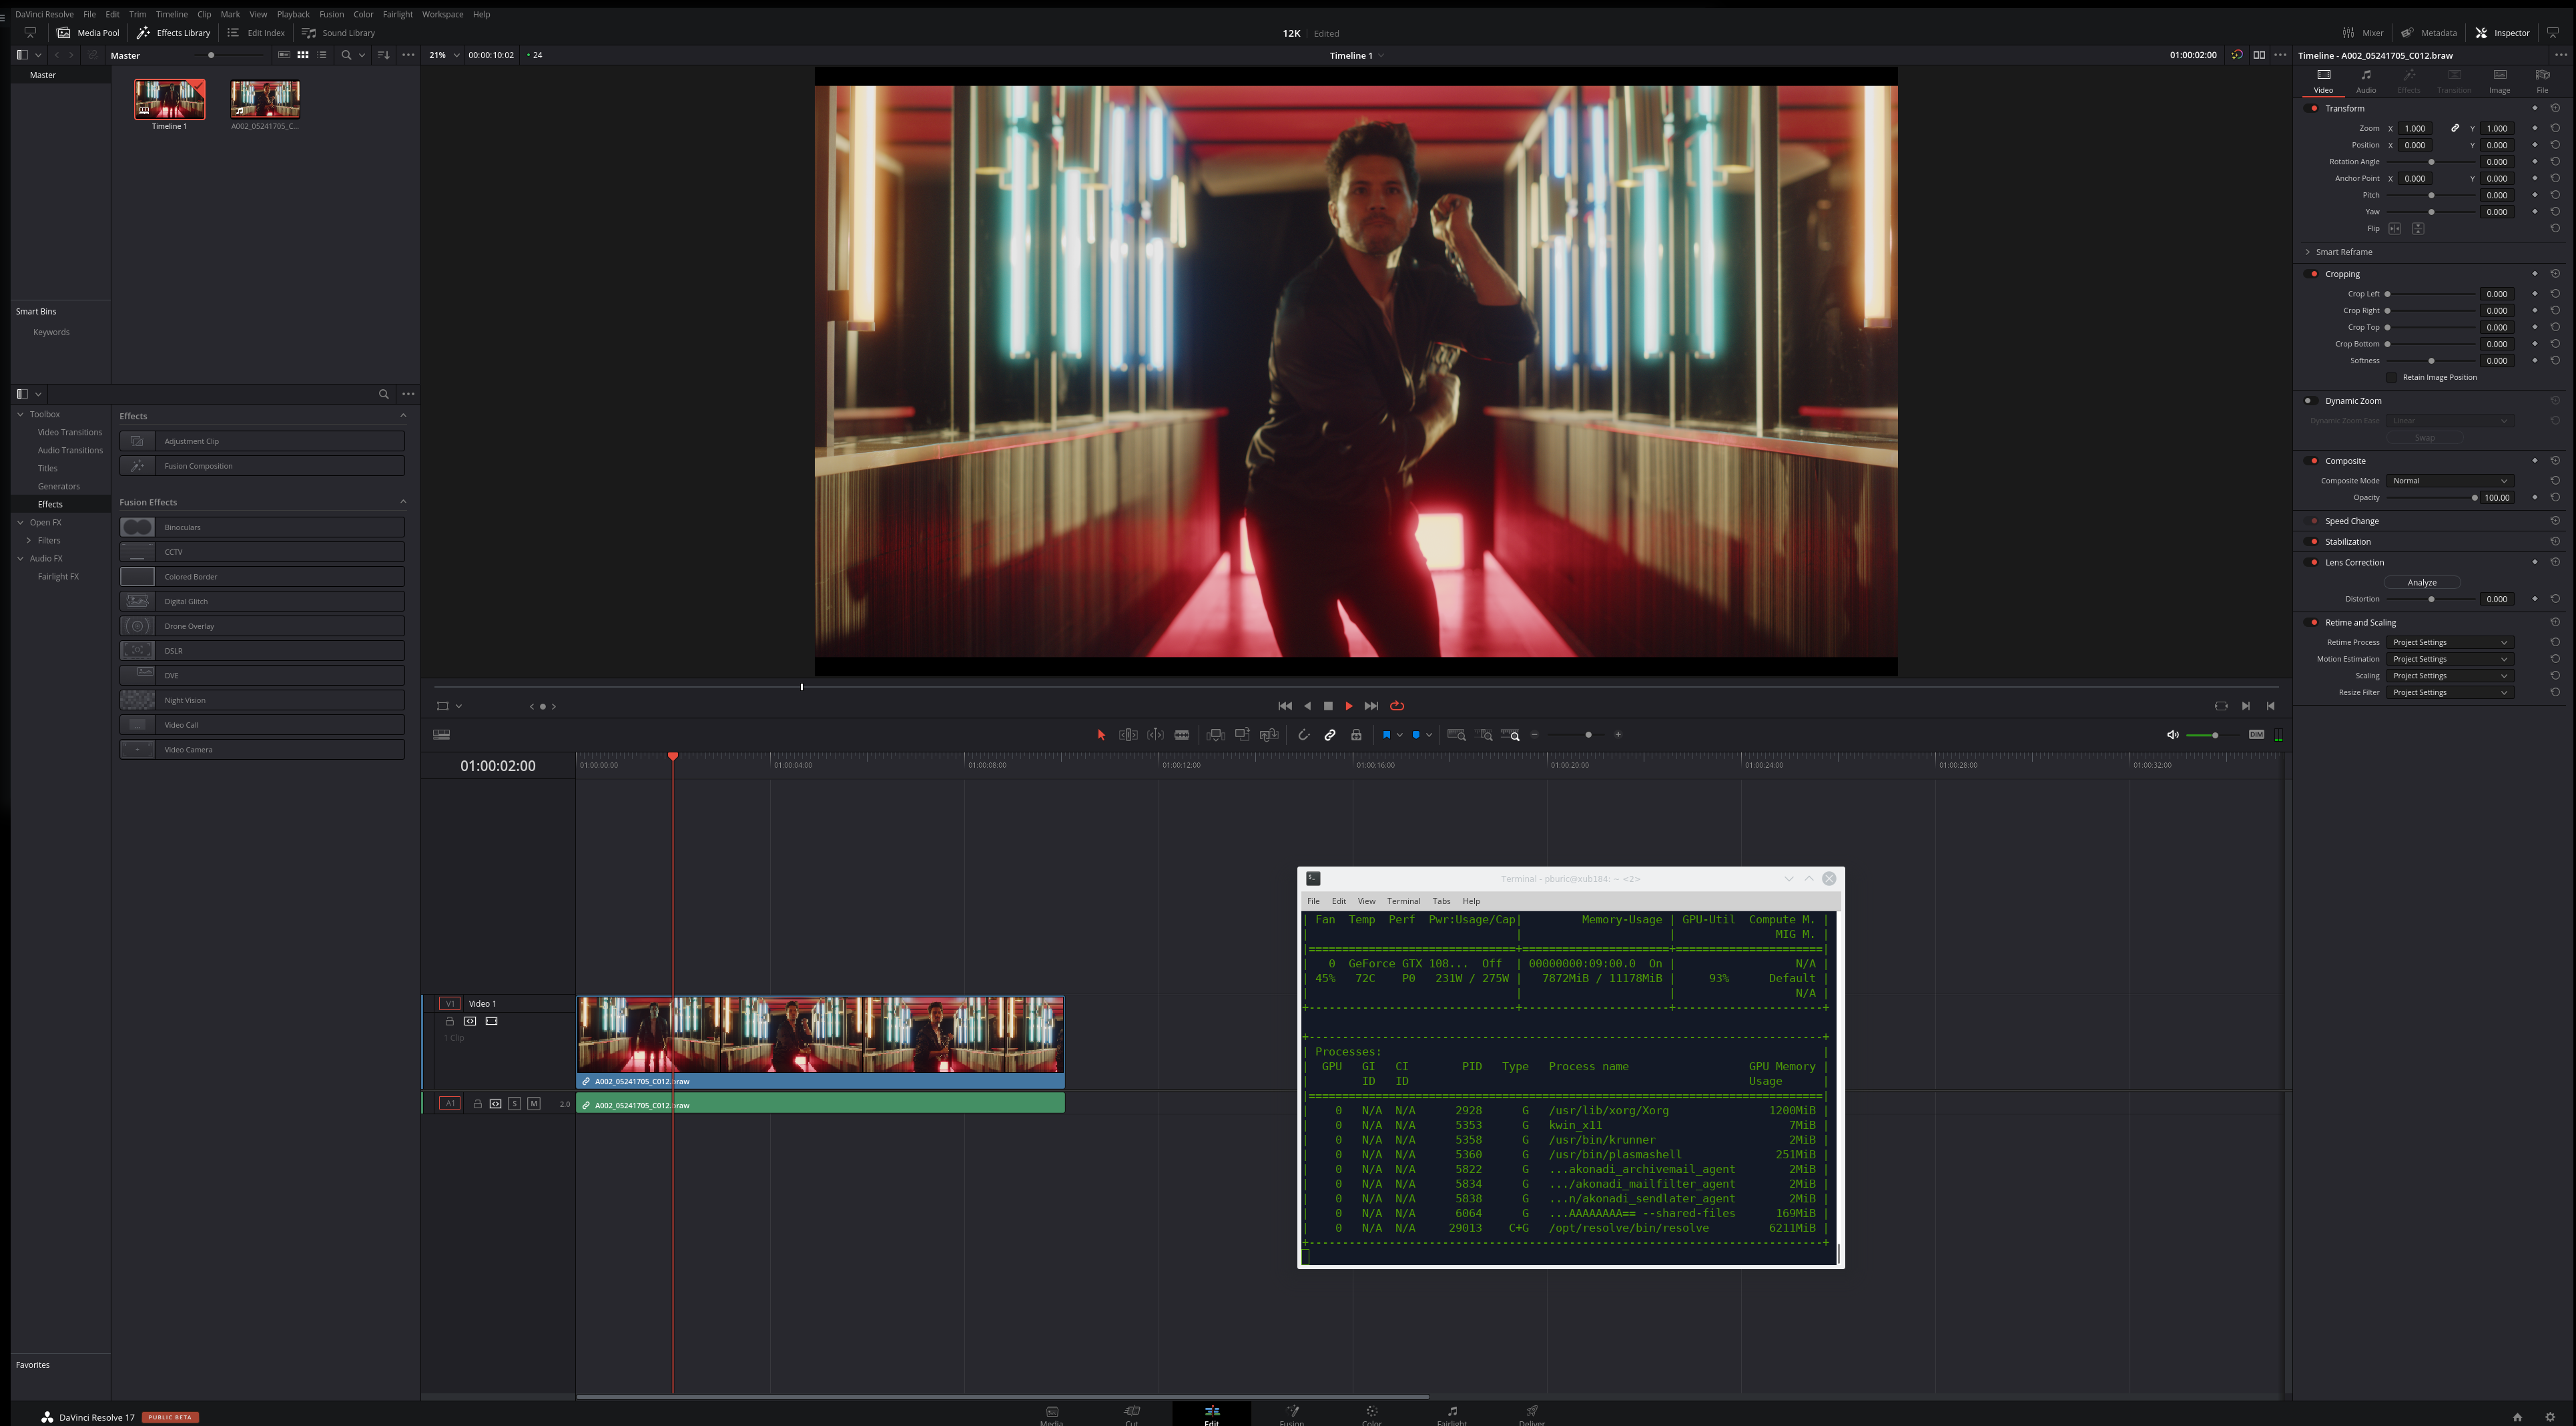Open the Metadata panel
This screenshot has width=2576, height=1426.
pyautogui.click(x=2429, y=33)
